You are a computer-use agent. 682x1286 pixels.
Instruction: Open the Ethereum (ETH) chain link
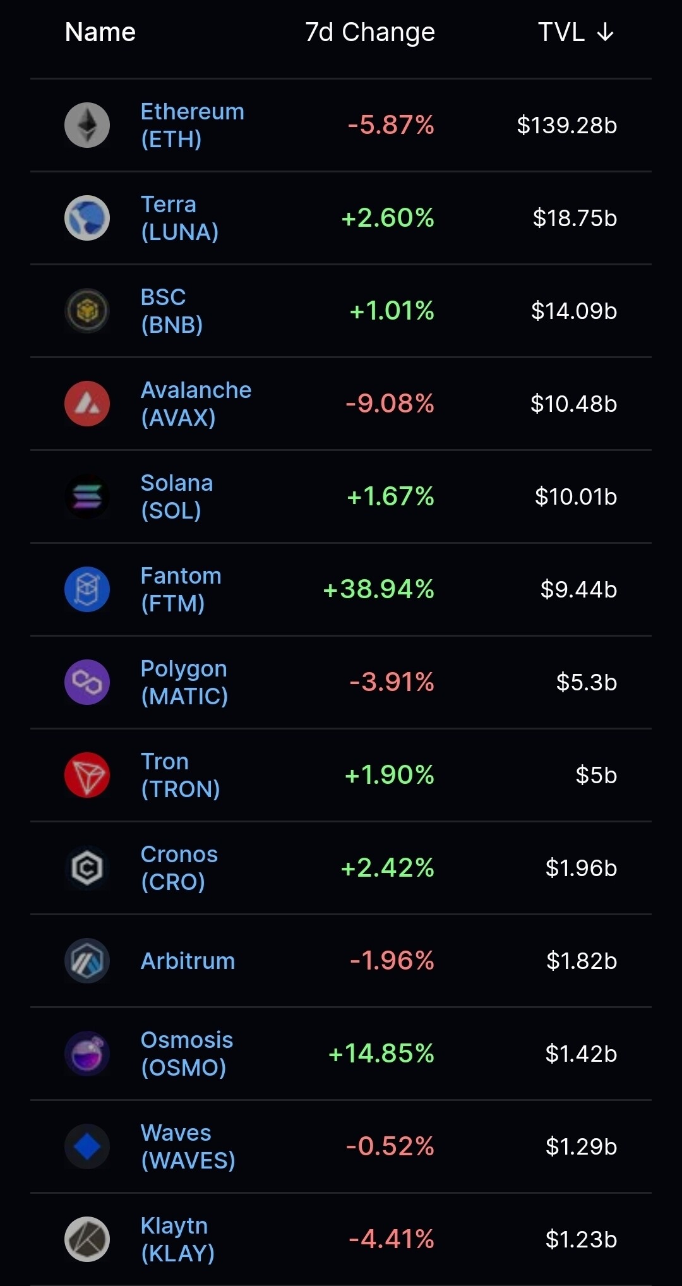[x=192, y=125]
